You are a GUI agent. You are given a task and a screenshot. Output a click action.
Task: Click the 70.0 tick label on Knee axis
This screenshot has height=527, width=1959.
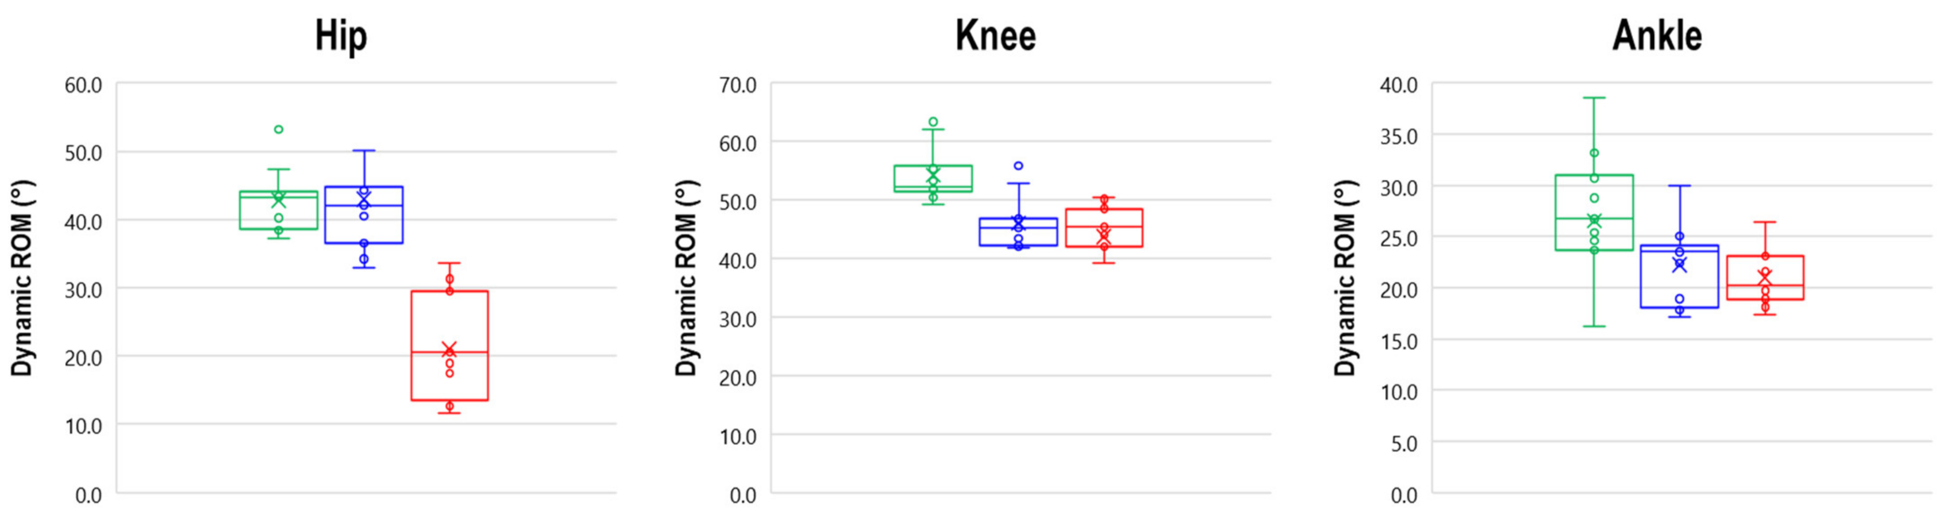(x=738, y=84)
